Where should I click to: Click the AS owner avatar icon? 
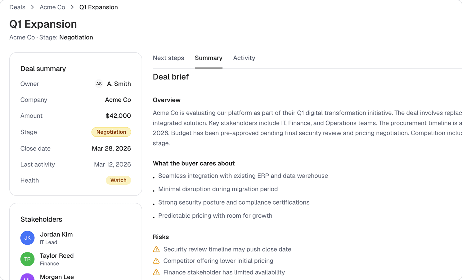(99, 84)
